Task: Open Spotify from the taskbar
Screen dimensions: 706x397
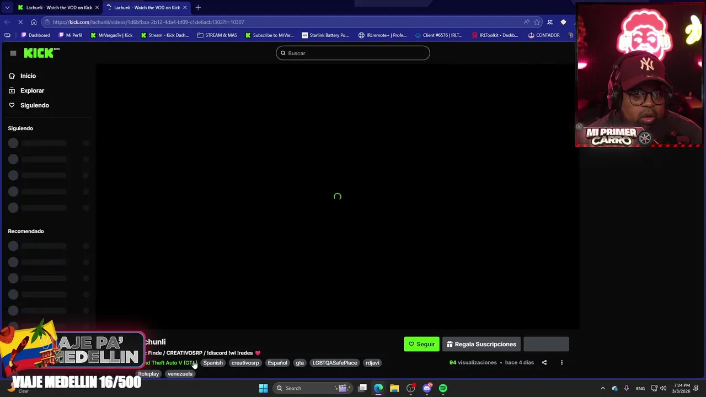Action: pyautogui.click(x=443, y=388)
